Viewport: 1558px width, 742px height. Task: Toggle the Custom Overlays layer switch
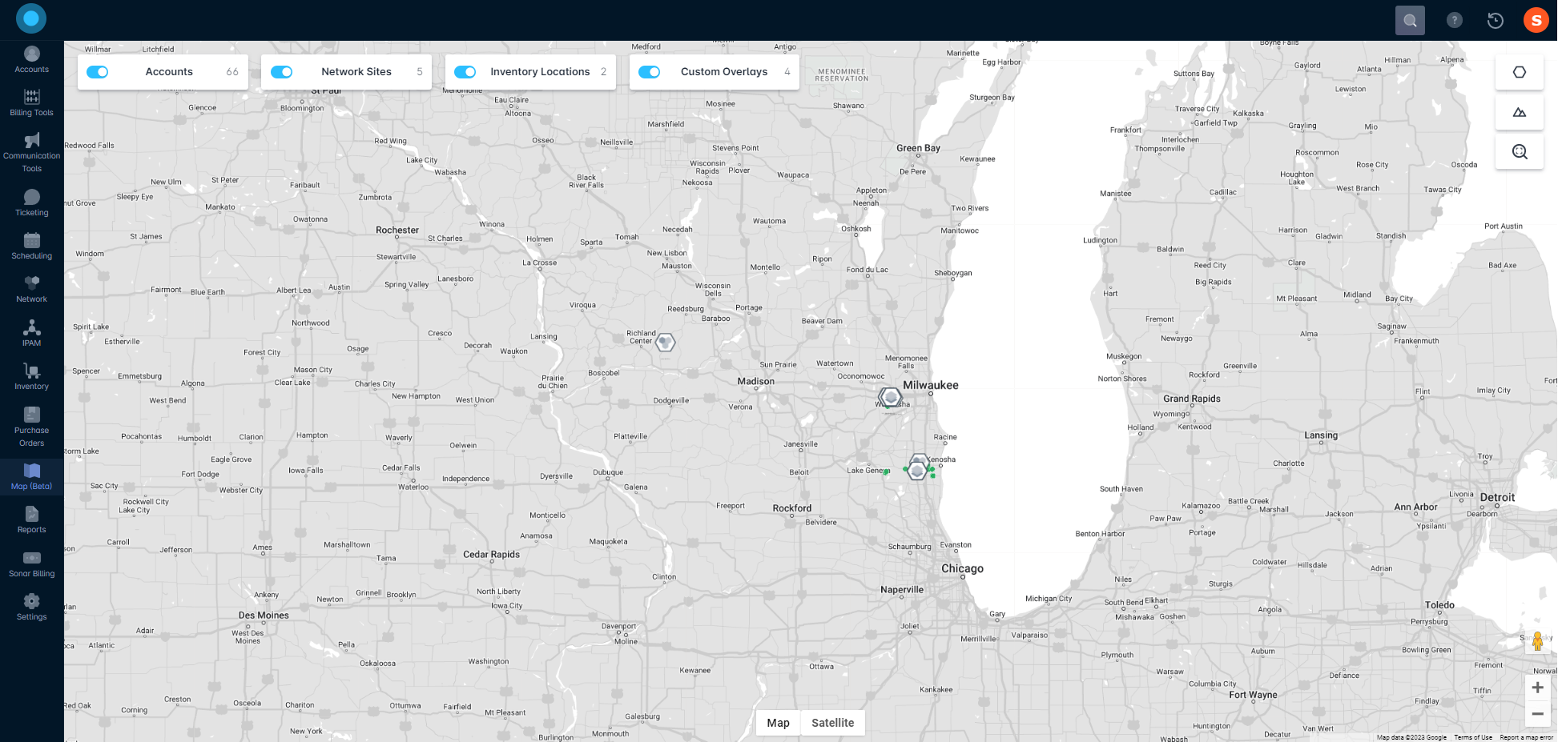[650, 72]
